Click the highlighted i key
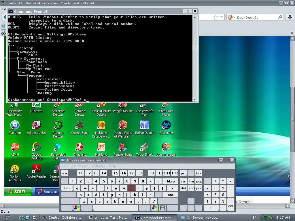The image size is (295, 221). coord(131,188)
